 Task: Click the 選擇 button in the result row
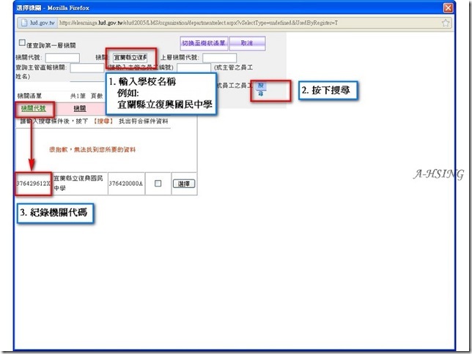[x=184, y=184]
